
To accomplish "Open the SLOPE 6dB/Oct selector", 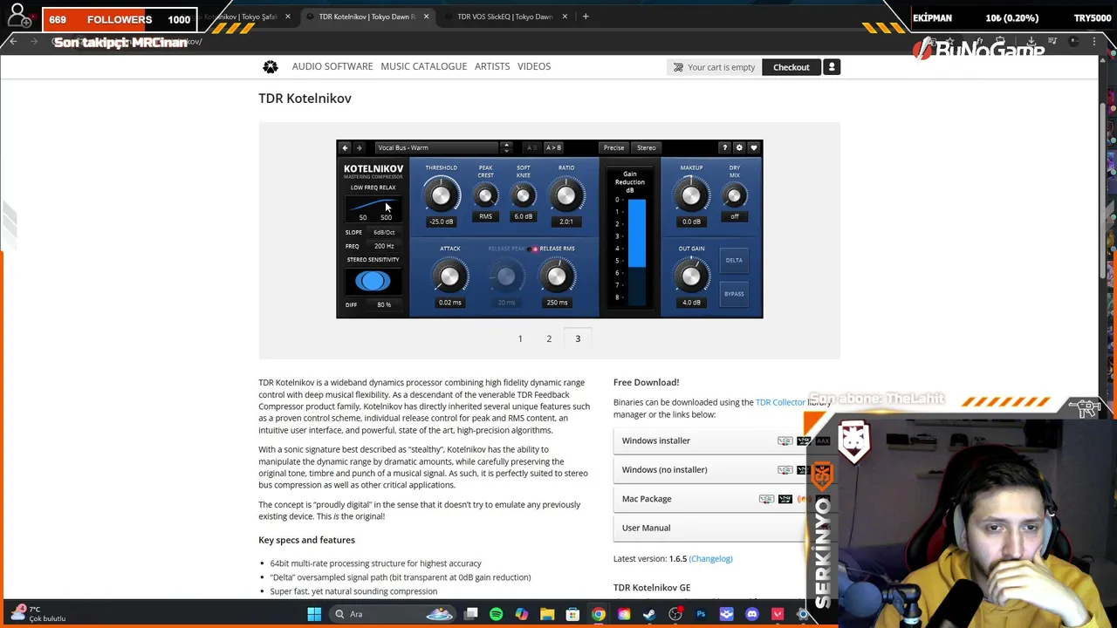I will 384,232.
